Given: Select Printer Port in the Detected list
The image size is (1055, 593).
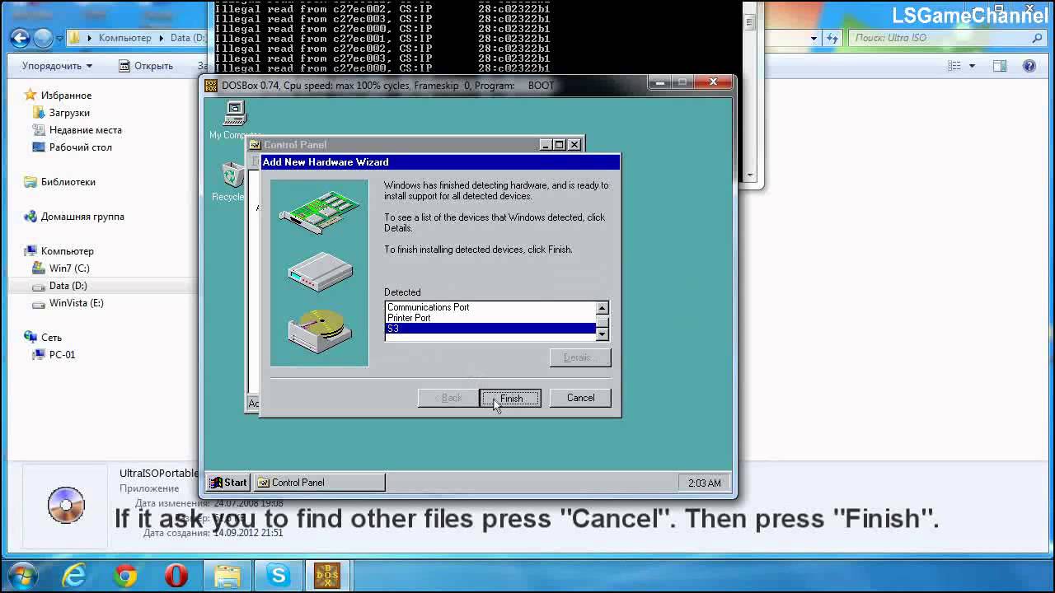Looking at the screenshot, I should (490, 318).
